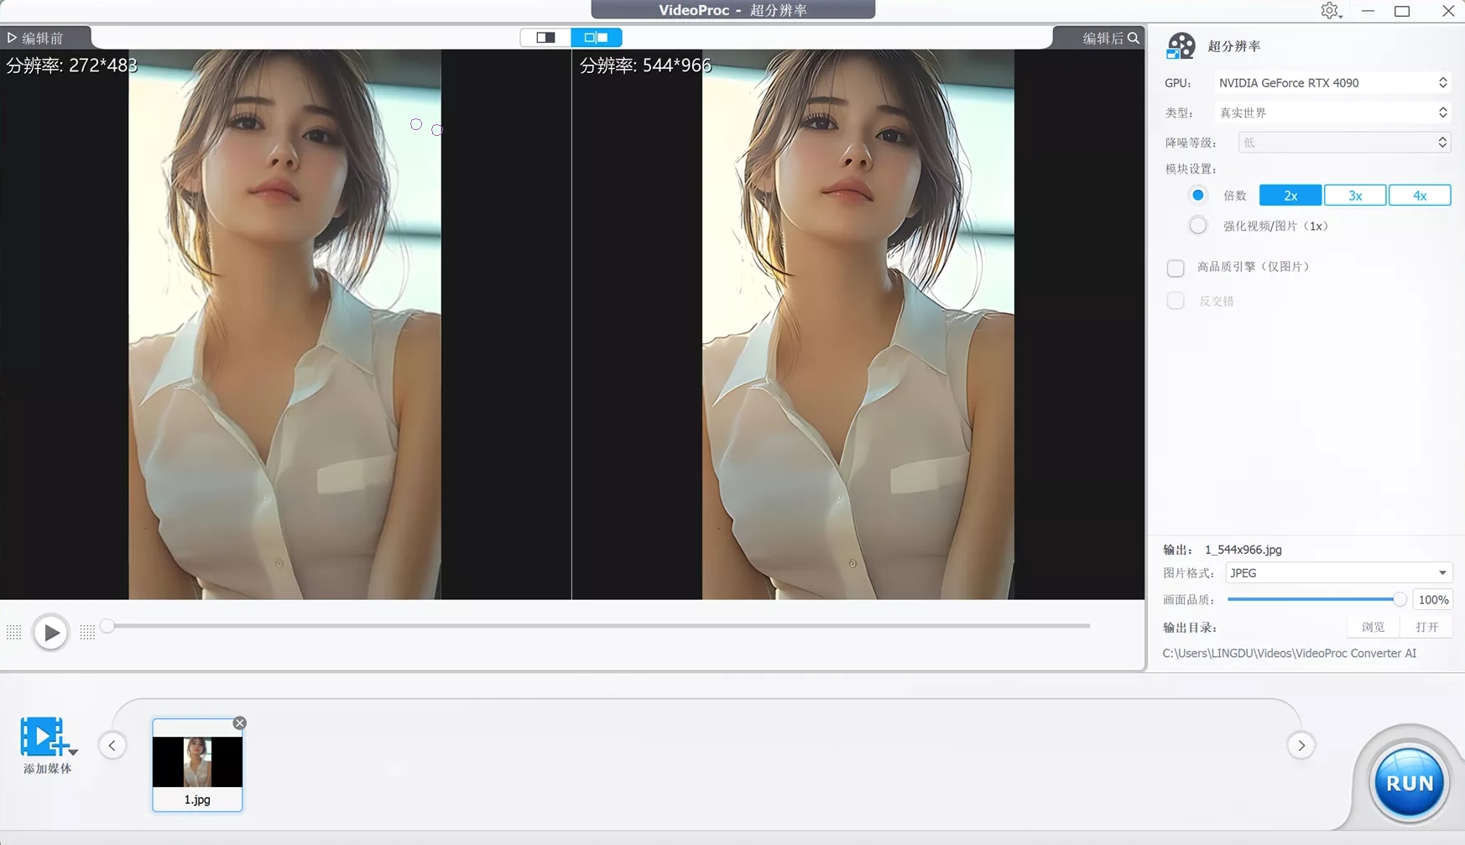
Task: Click the 编辑后 label tab
Action: click(1103, 38)
